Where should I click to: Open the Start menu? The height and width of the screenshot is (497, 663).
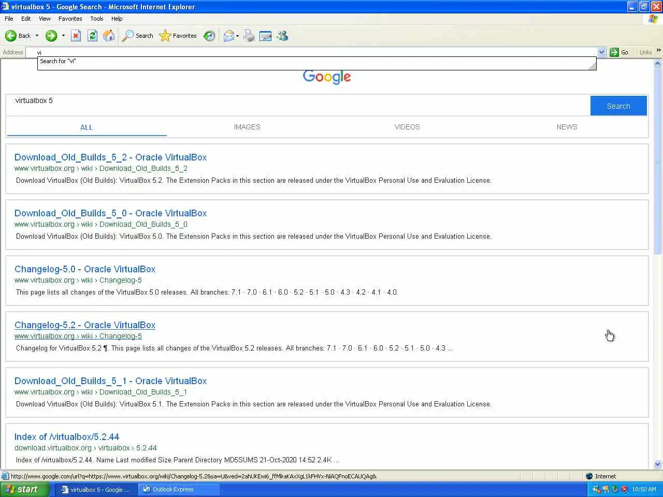pos(25,489)
